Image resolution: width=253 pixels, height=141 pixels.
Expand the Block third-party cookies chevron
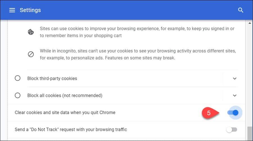(235, 78)
